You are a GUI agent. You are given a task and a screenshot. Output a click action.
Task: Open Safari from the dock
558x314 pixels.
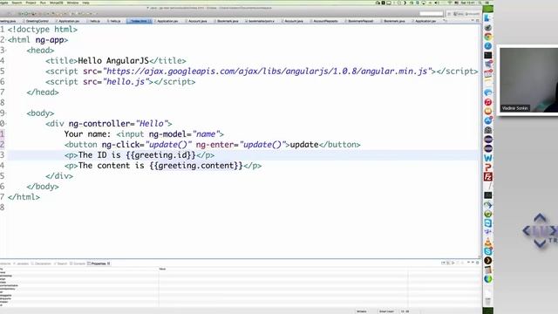[488, 46]
